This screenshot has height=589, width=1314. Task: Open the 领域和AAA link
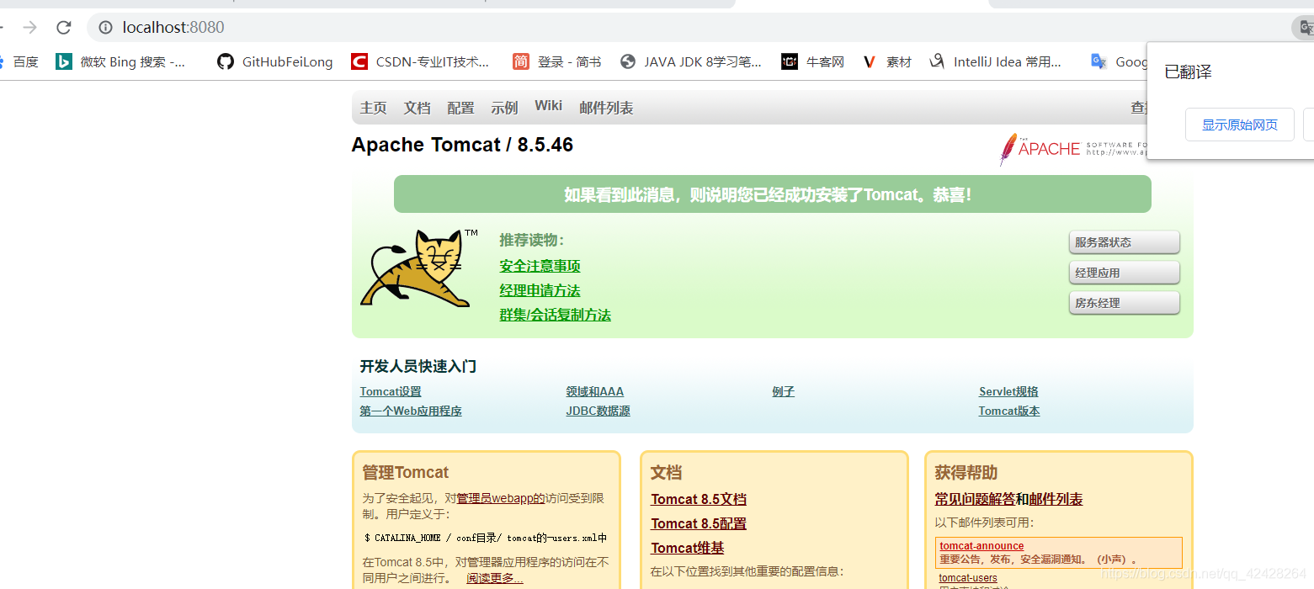pos(595,391)
